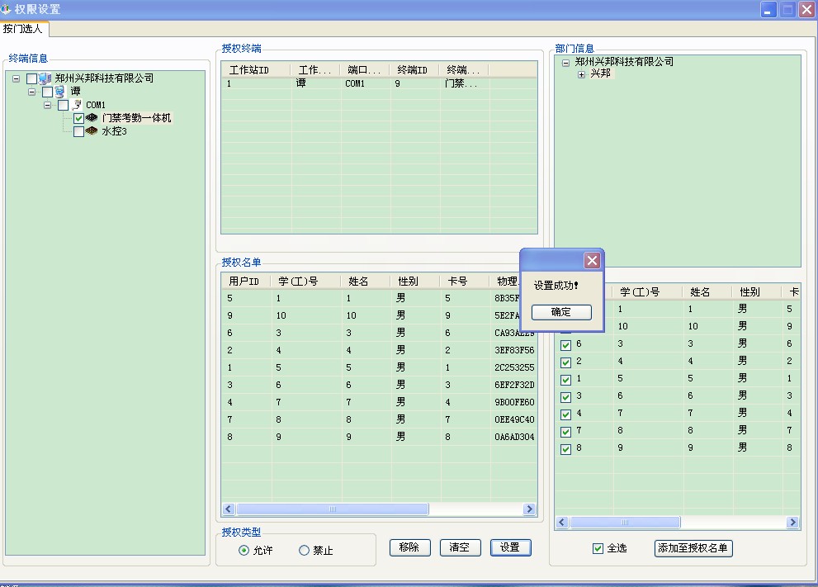Viewport: 818px width, 587px height.
Task: Sort 授权名单 by 用户ID column header
Action: tap(245, 282)
